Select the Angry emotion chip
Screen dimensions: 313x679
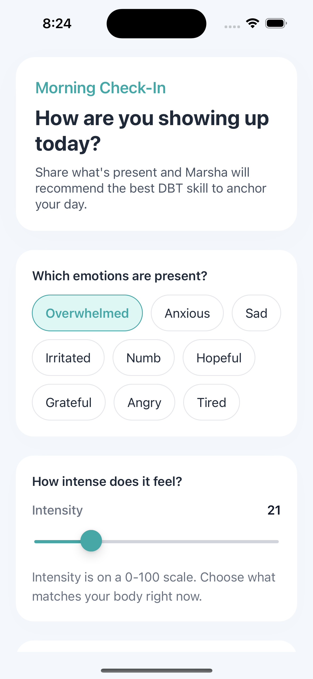144,402
